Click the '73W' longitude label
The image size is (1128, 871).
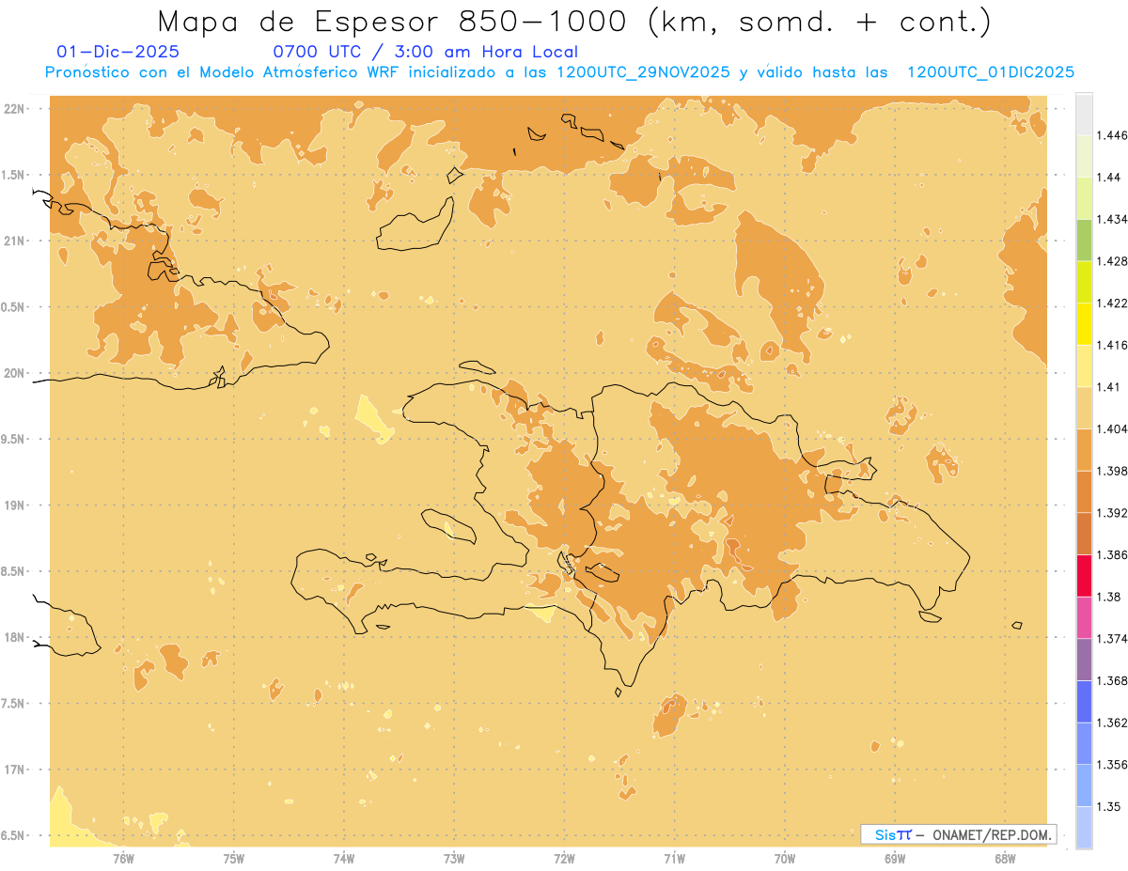(454, 858)
